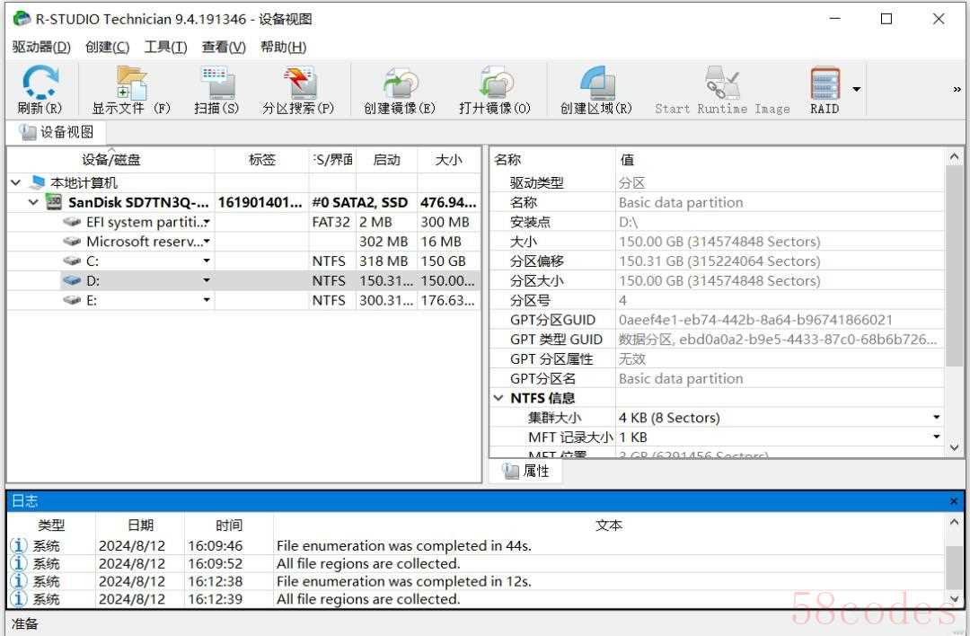970x636 pixels.
Task: Click the 大小 column header
Action: (x=448, y=160)
